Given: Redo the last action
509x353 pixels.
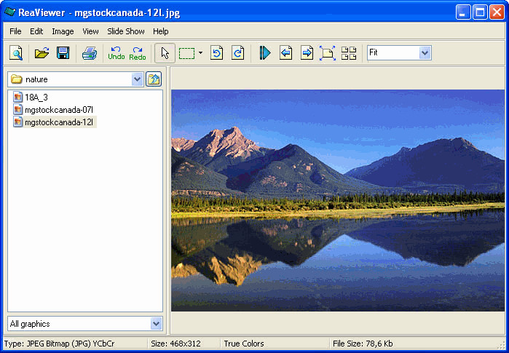Looking at the screenshot, I should 138,53.
